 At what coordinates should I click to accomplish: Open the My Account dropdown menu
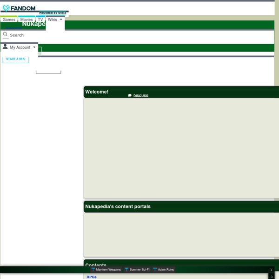19,47
